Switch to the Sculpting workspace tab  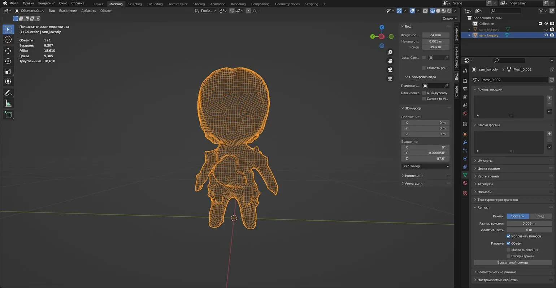click(x=135, y=4)
